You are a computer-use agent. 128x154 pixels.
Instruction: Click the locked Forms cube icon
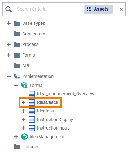24,85
